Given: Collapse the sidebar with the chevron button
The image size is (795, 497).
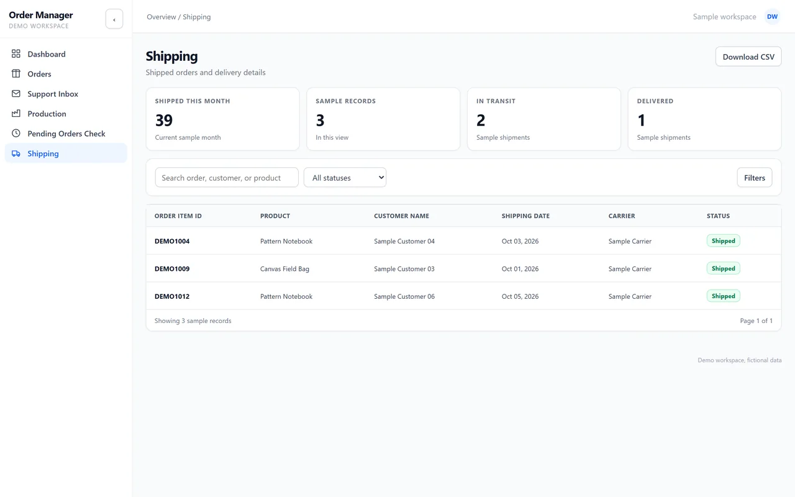Looking at the screenshot, I should 114,19.
